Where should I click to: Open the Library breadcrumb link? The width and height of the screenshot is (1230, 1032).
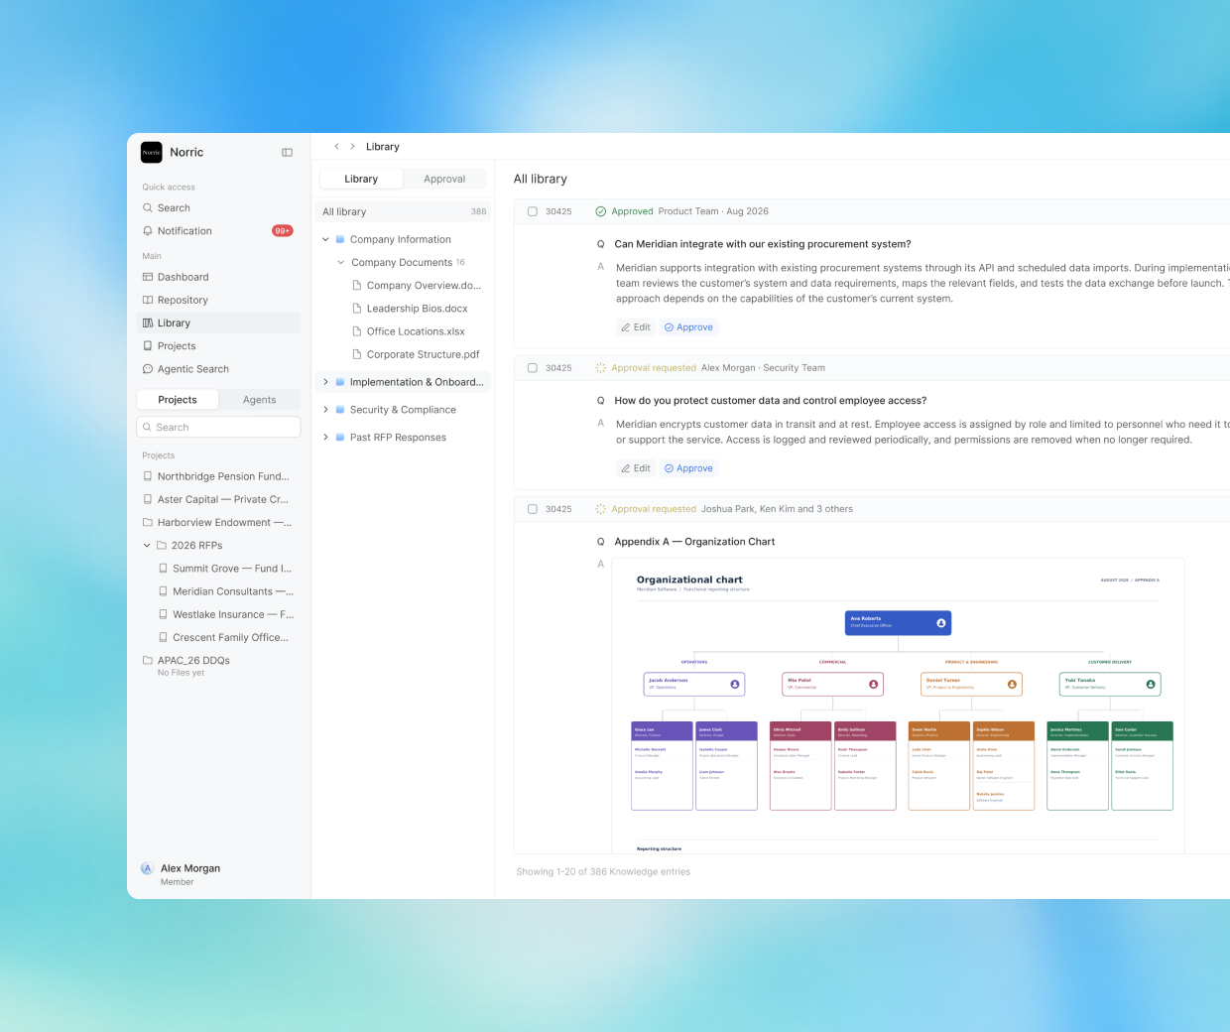click(x=383, y=147)
